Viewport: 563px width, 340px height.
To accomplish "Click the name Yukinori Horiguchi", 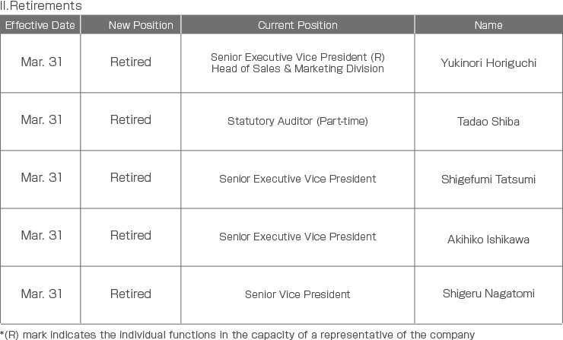I will pyautogui.click(x=488, y=63).
